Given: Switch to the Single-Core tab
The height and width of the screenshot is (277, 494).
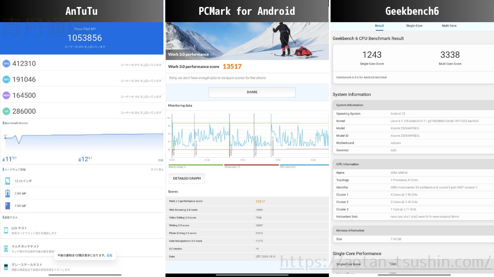Looking at the screenshot, I should [414, 26].
